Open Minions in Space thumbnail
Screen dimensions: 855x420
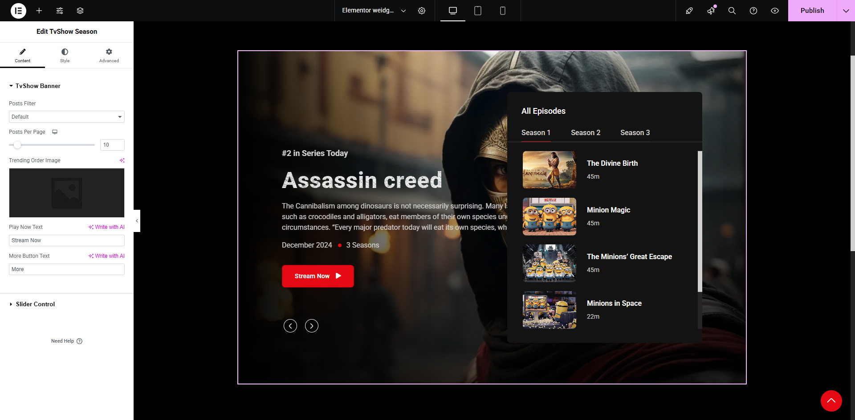(550, 310)
